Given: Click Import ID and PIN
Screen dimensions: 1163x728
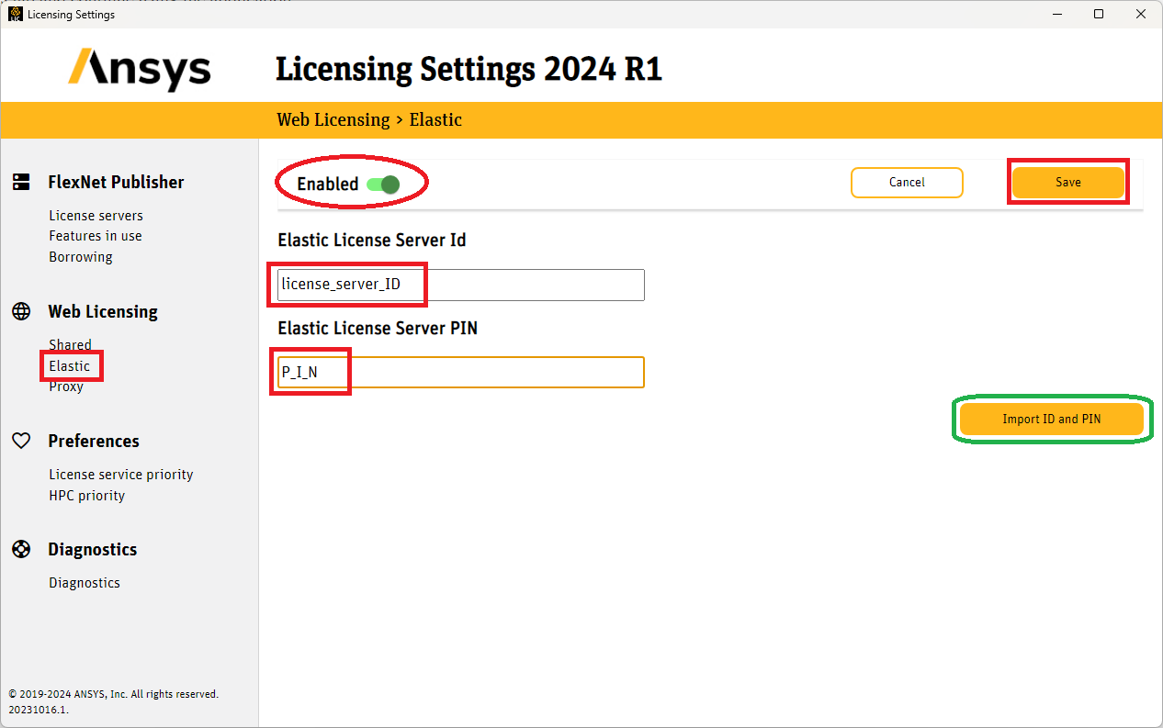Looking at the screenshot, I should pos(1052,419).
